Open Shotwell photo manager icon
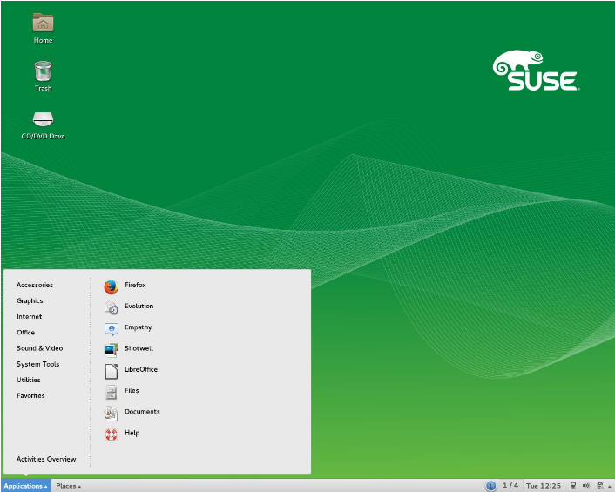This screenshot has width=615, height=492. [x=111, y=350]
